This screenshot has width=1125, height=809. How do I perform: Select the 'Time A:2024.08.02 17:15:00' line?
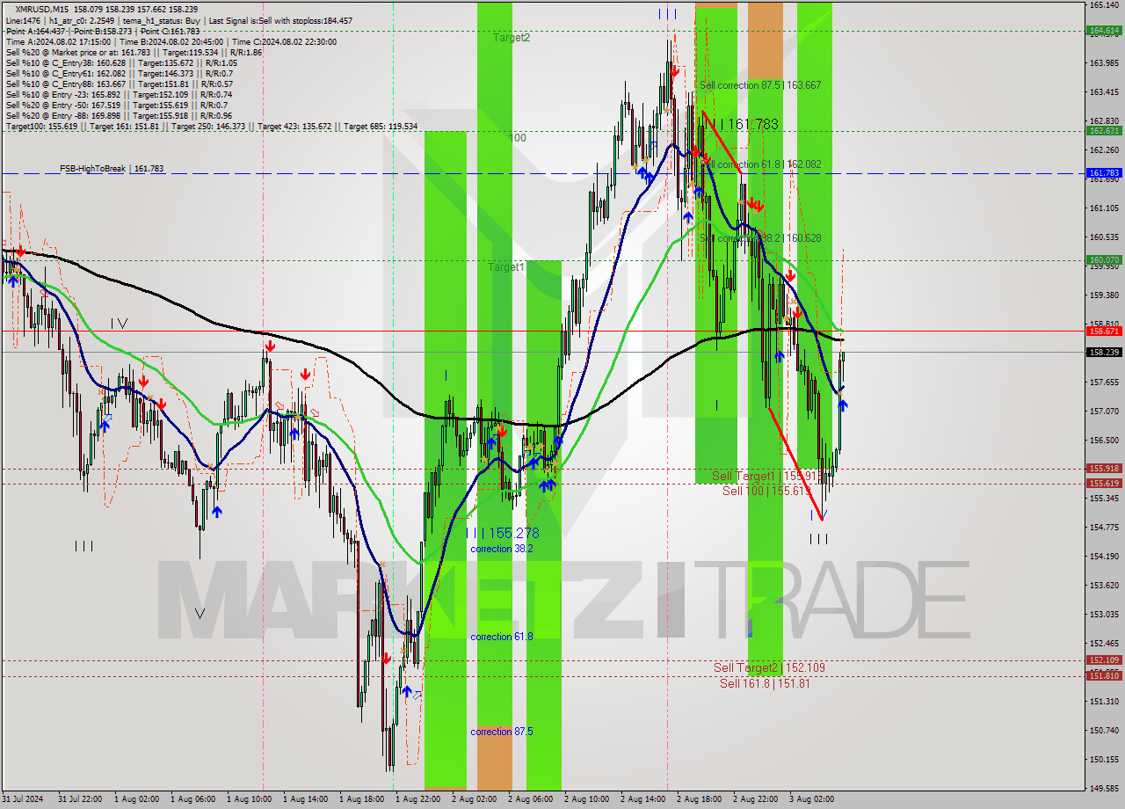171,41
